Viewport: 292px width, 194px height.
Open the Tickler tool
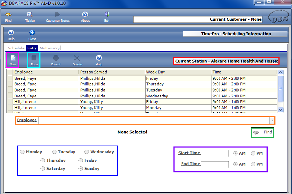coord(30,17)
